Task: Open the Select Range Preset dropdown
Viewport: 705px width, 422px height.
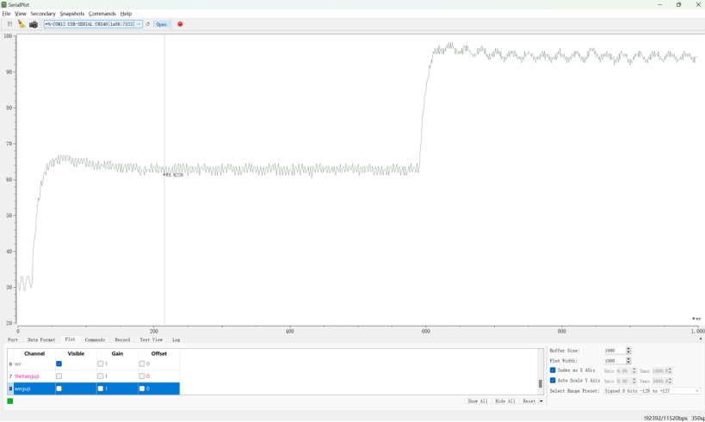Action: (x=652, y=390)
